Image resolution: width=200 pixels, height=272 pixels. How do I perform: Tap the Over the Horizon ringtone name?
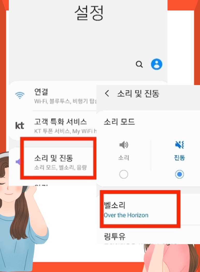tap(126, 215)
